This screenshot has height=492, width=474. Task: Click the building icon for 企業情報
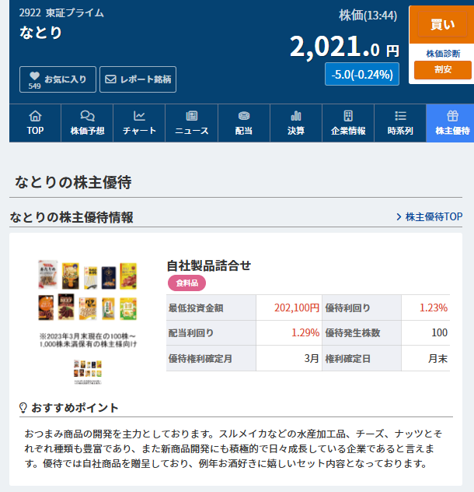(348, 116)
